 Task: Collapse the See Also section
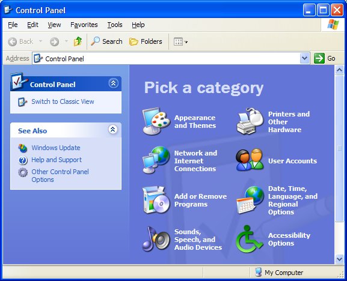(x=112, y=129)
